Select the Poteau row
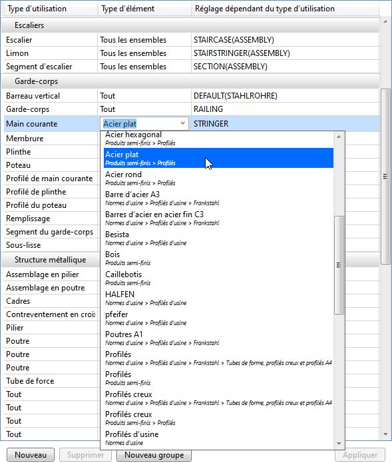The height and width of the screenshot is (463, 392). (x=51, y=165)
